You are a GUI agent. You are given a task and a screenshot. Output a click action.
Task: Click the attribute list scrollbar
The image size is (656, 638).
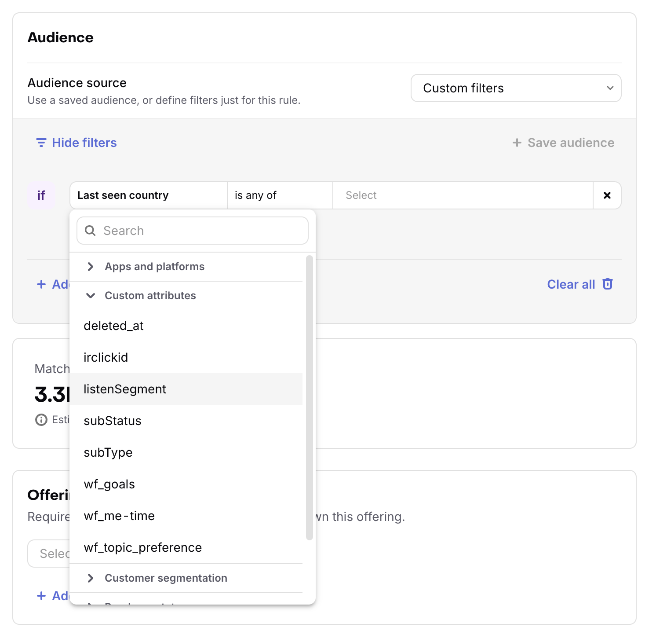pos(310,398)
